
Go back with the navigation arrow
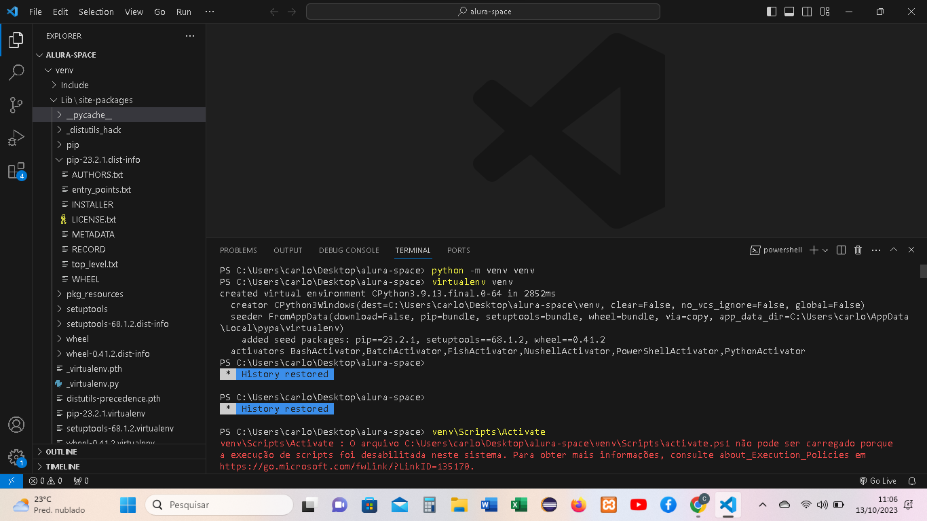coord(274,12)
